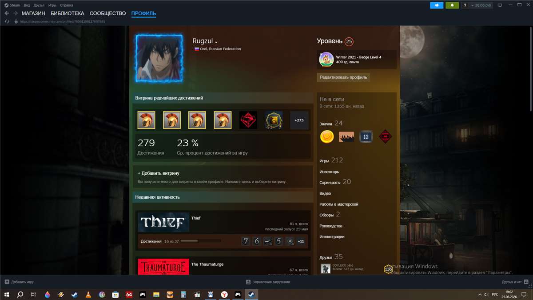Go to the МАГАЗИН tab
This screenshot has width=533, height=300.
coord(33,13)
